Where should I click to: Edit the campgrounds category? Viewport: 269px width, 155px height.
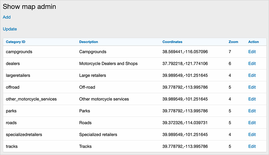pyautogui.click(x=252, y=52)
